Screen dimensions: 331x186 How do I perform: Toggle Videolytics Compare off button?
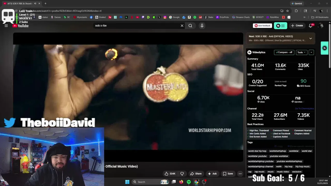click(284, 52)
